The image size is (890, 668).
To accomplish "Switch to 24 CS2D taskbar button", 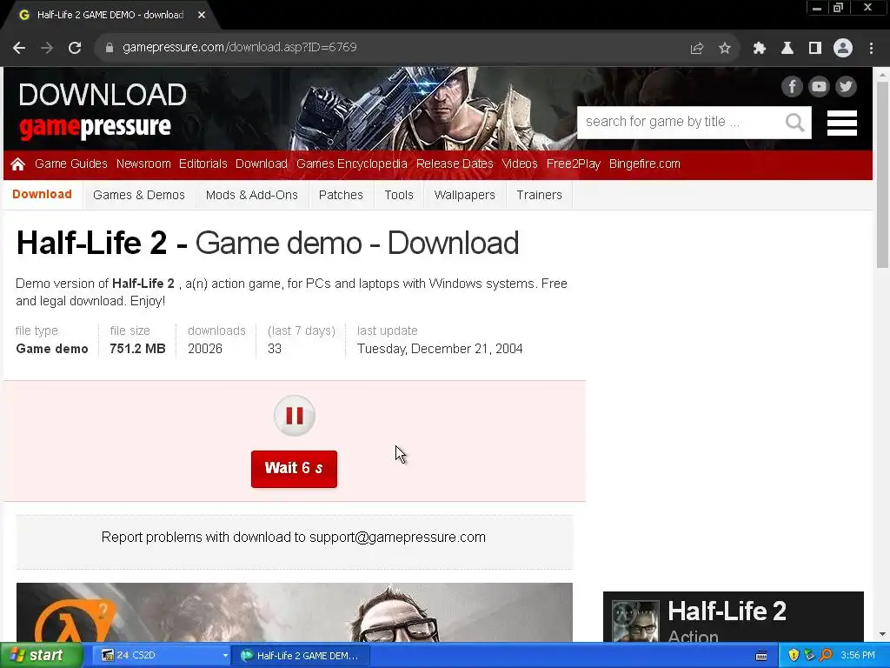I will [159, 656].
